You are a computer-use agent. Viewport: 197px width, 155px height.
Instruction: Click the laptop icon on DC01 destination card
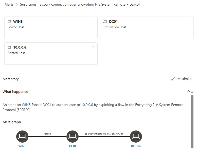(105, 22)
